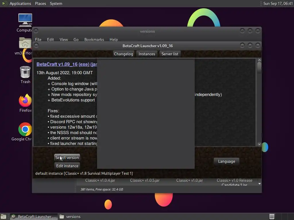Follow the (exe) download link
The image size is (294, 220).
click(x=84, y=64)
